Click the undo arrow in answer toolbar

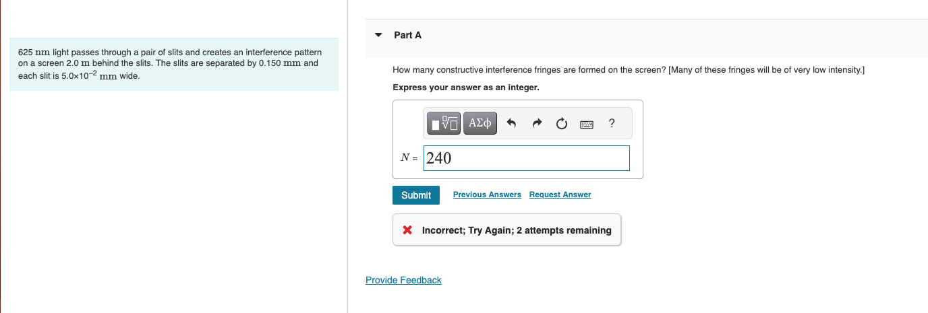pyautogui.click(x=511, y=123)
